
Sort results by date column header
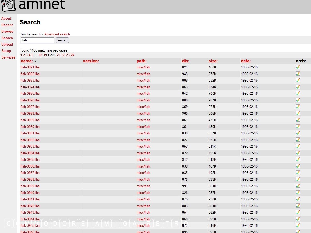pos(246,61)
